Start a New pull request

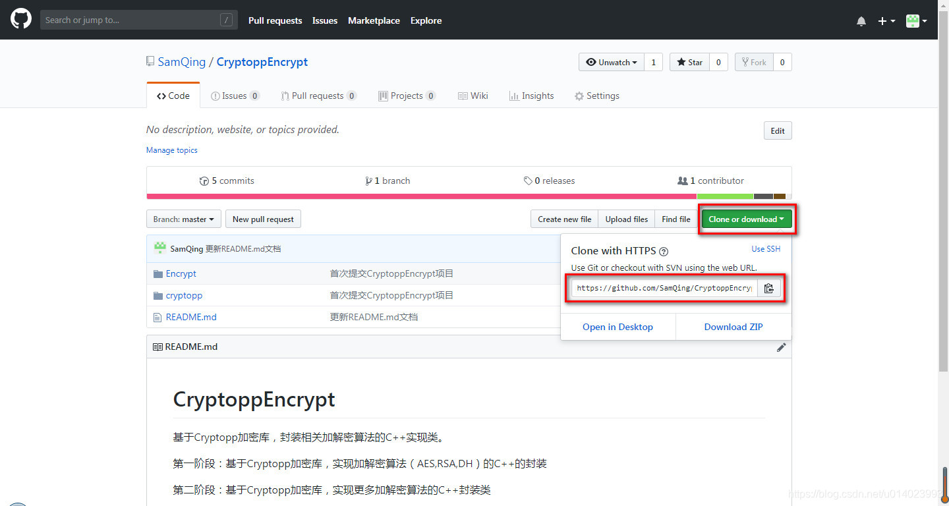(263, 219)
